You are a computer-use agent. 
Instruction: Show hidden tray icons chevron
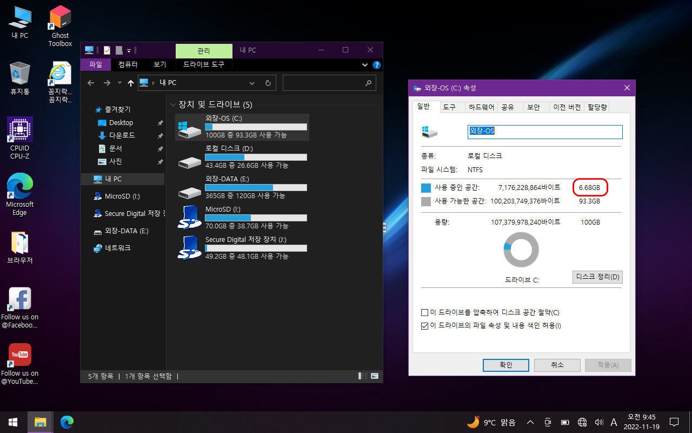point(530,422)
